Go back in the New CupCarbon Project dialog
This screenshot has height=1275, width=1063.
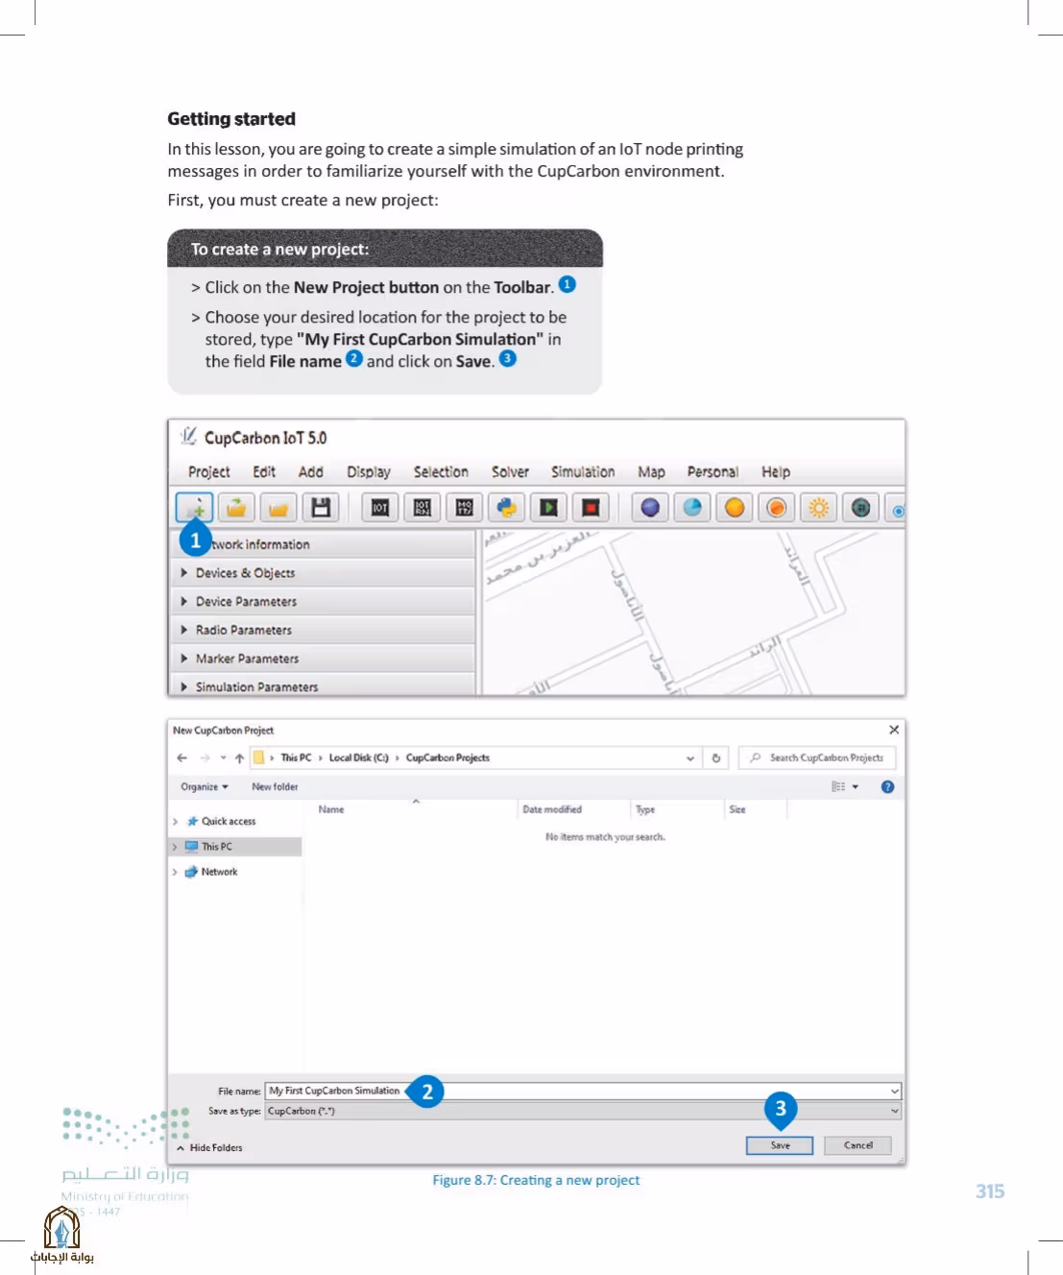[182, 758]
